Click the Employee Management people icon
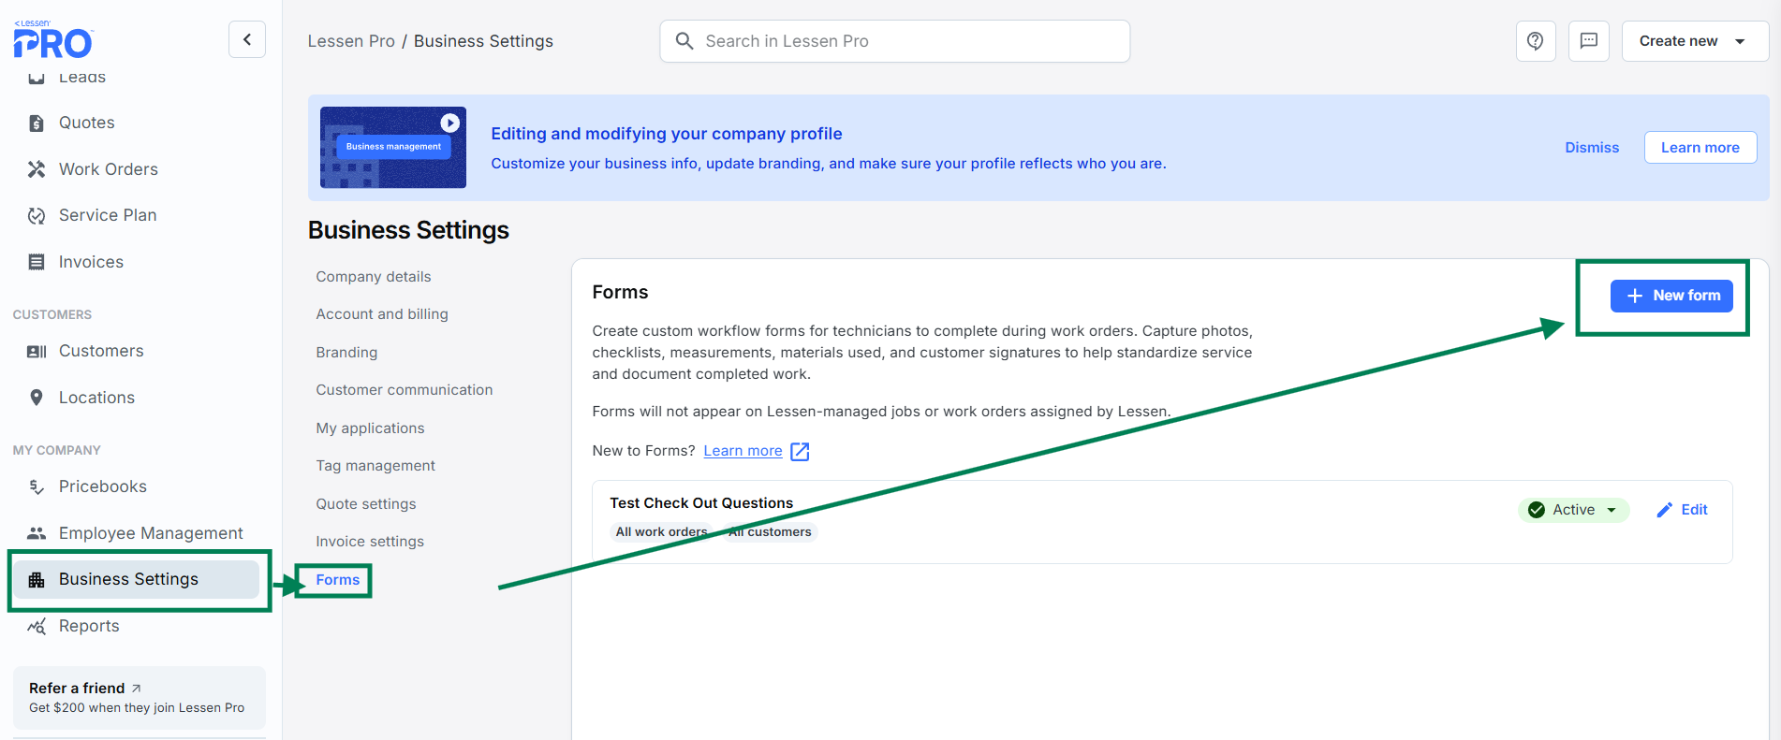 pyautogui.click(x=37, y=533)
